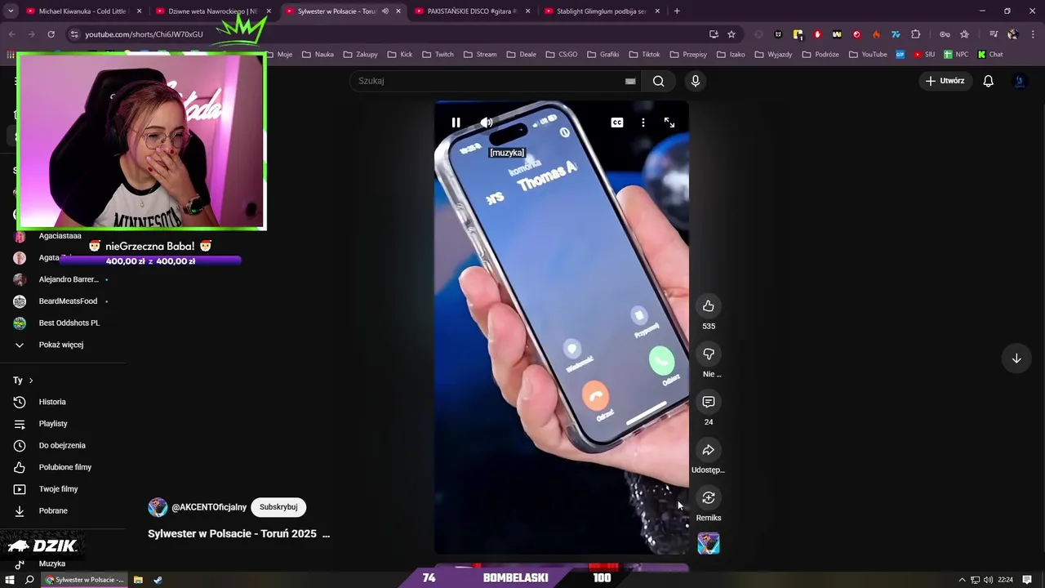Switch to Stablight Glimglum tab
The width and height of the screenshot is (1045, 588).
[602, 11]
